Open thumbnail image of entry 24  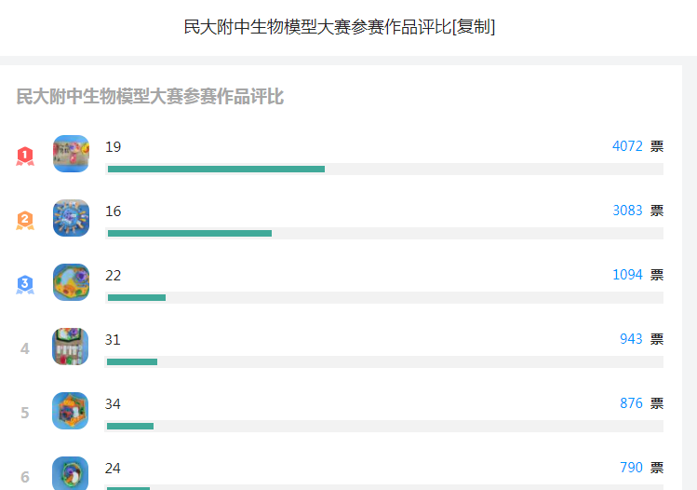71,472
